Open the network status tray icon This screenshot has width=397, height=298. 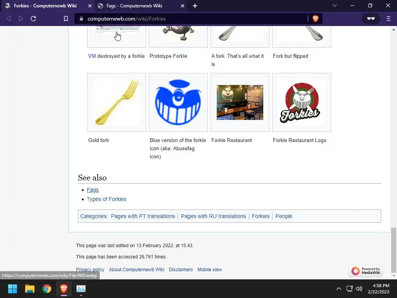350,289
